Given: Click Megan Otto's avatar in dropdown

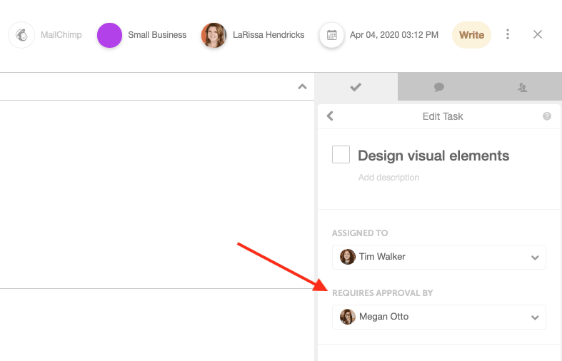Looking at the screenshot, I should pos(348,317).
